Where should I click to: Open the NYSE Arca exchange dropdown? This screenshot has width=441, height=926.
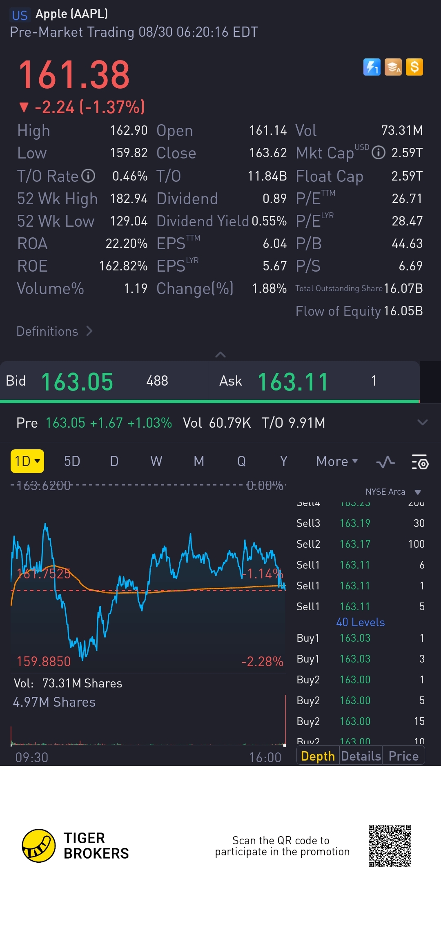pos(393,492)
